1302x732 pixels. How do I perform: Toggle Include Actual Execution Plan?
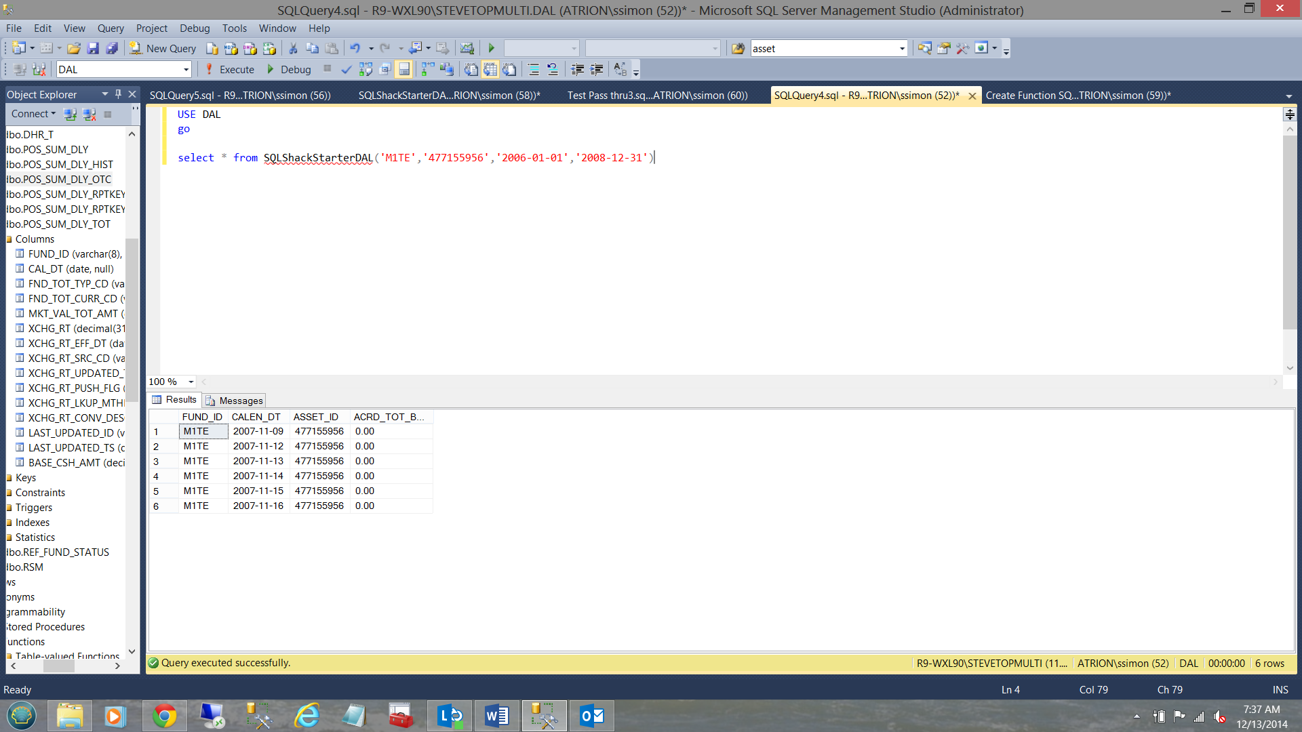pos(427,69)
